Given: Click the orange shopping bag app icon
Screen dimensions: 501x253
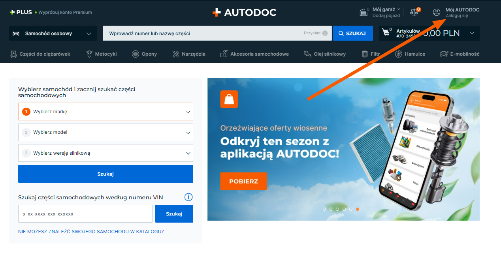Looking at the screenshot, I should coord(229,99).
